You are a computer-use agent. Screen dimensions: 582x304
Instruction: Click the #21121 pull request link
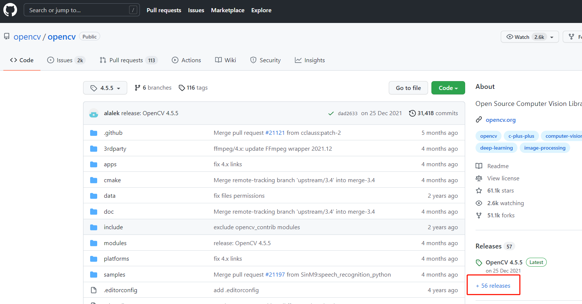[x=275, y=133]
